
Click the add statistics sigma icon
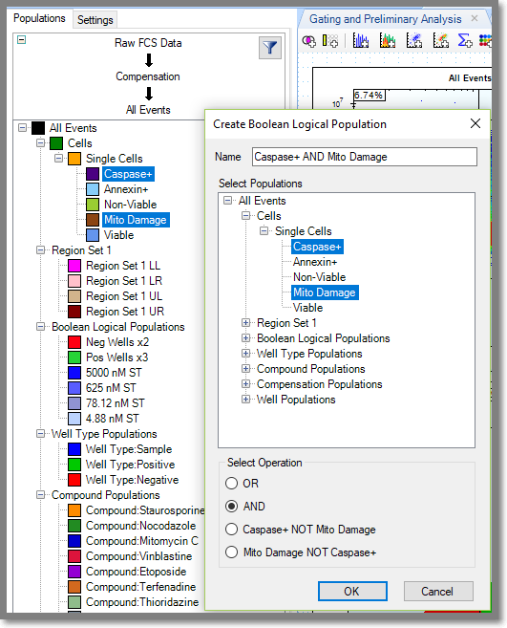point(465,40)
